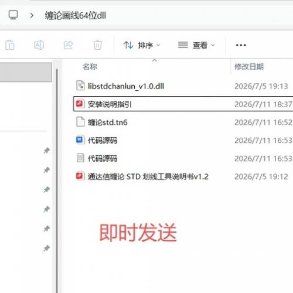Sort by the 修改日期 column header
Image resolution: width=293 pixels, height=293 pixels.
click(249, 67)
